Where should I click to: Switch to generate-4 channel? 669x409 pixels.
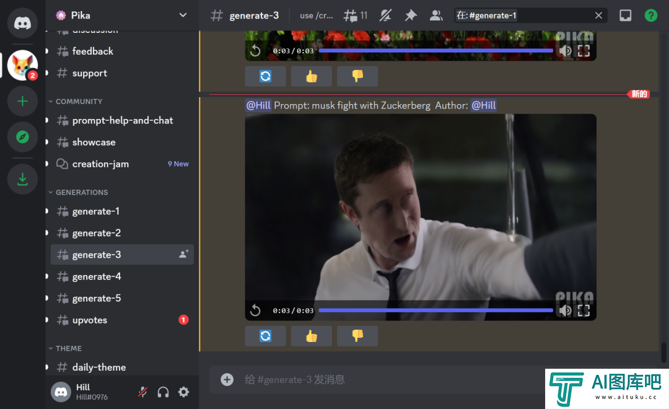122,276
